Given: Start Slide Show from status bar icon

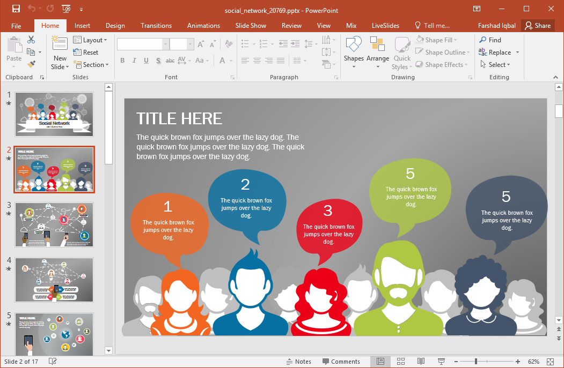Looking at the screenshot, I should pyautogui.click(x=441, y=362).
